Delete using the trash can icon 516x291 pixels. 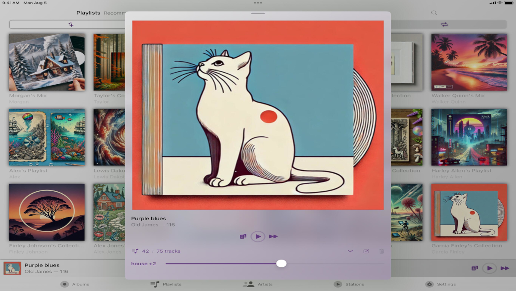pos(381,251)
